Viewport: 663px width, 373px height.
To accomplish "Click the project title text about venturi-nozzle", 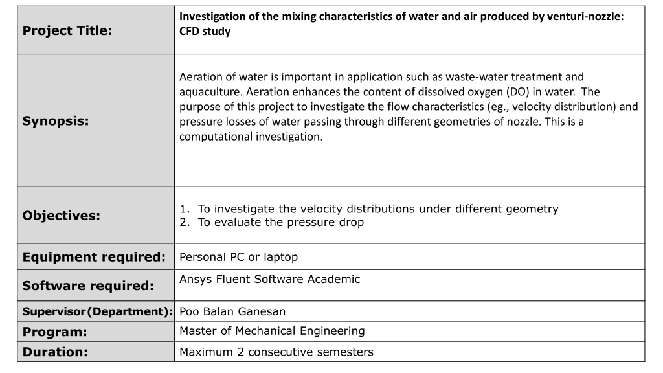I will (x=401, y=24).
